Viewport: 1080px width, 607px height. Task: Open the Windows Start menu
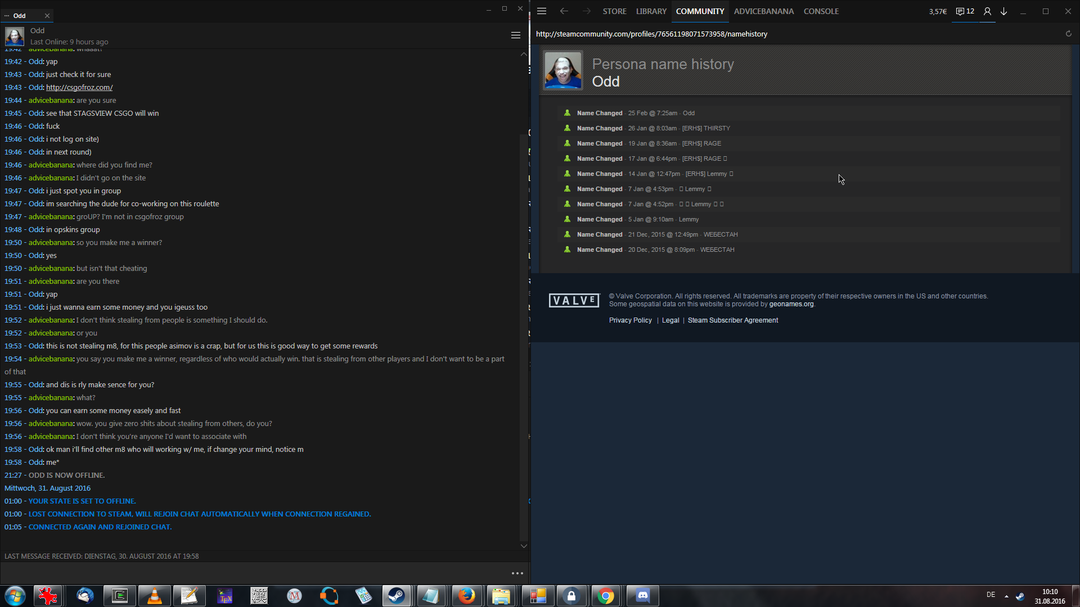pos(15,596)
